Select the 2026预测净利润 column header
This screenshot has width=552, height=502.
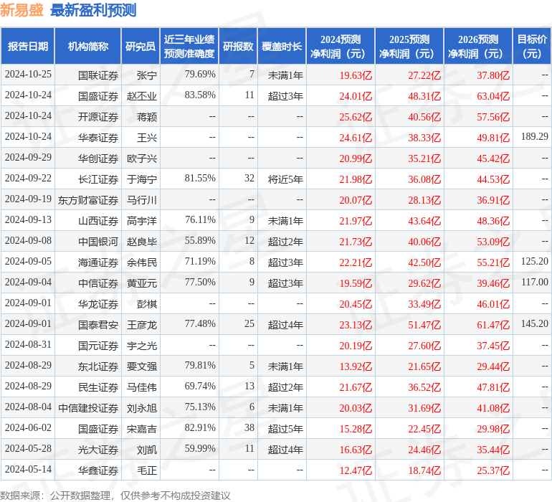tap(478, 46)
